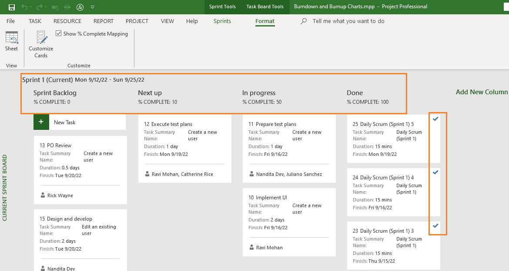Screen dimensions: 509x271
Task: Switch to the Sprints tab
Action: 222,21
